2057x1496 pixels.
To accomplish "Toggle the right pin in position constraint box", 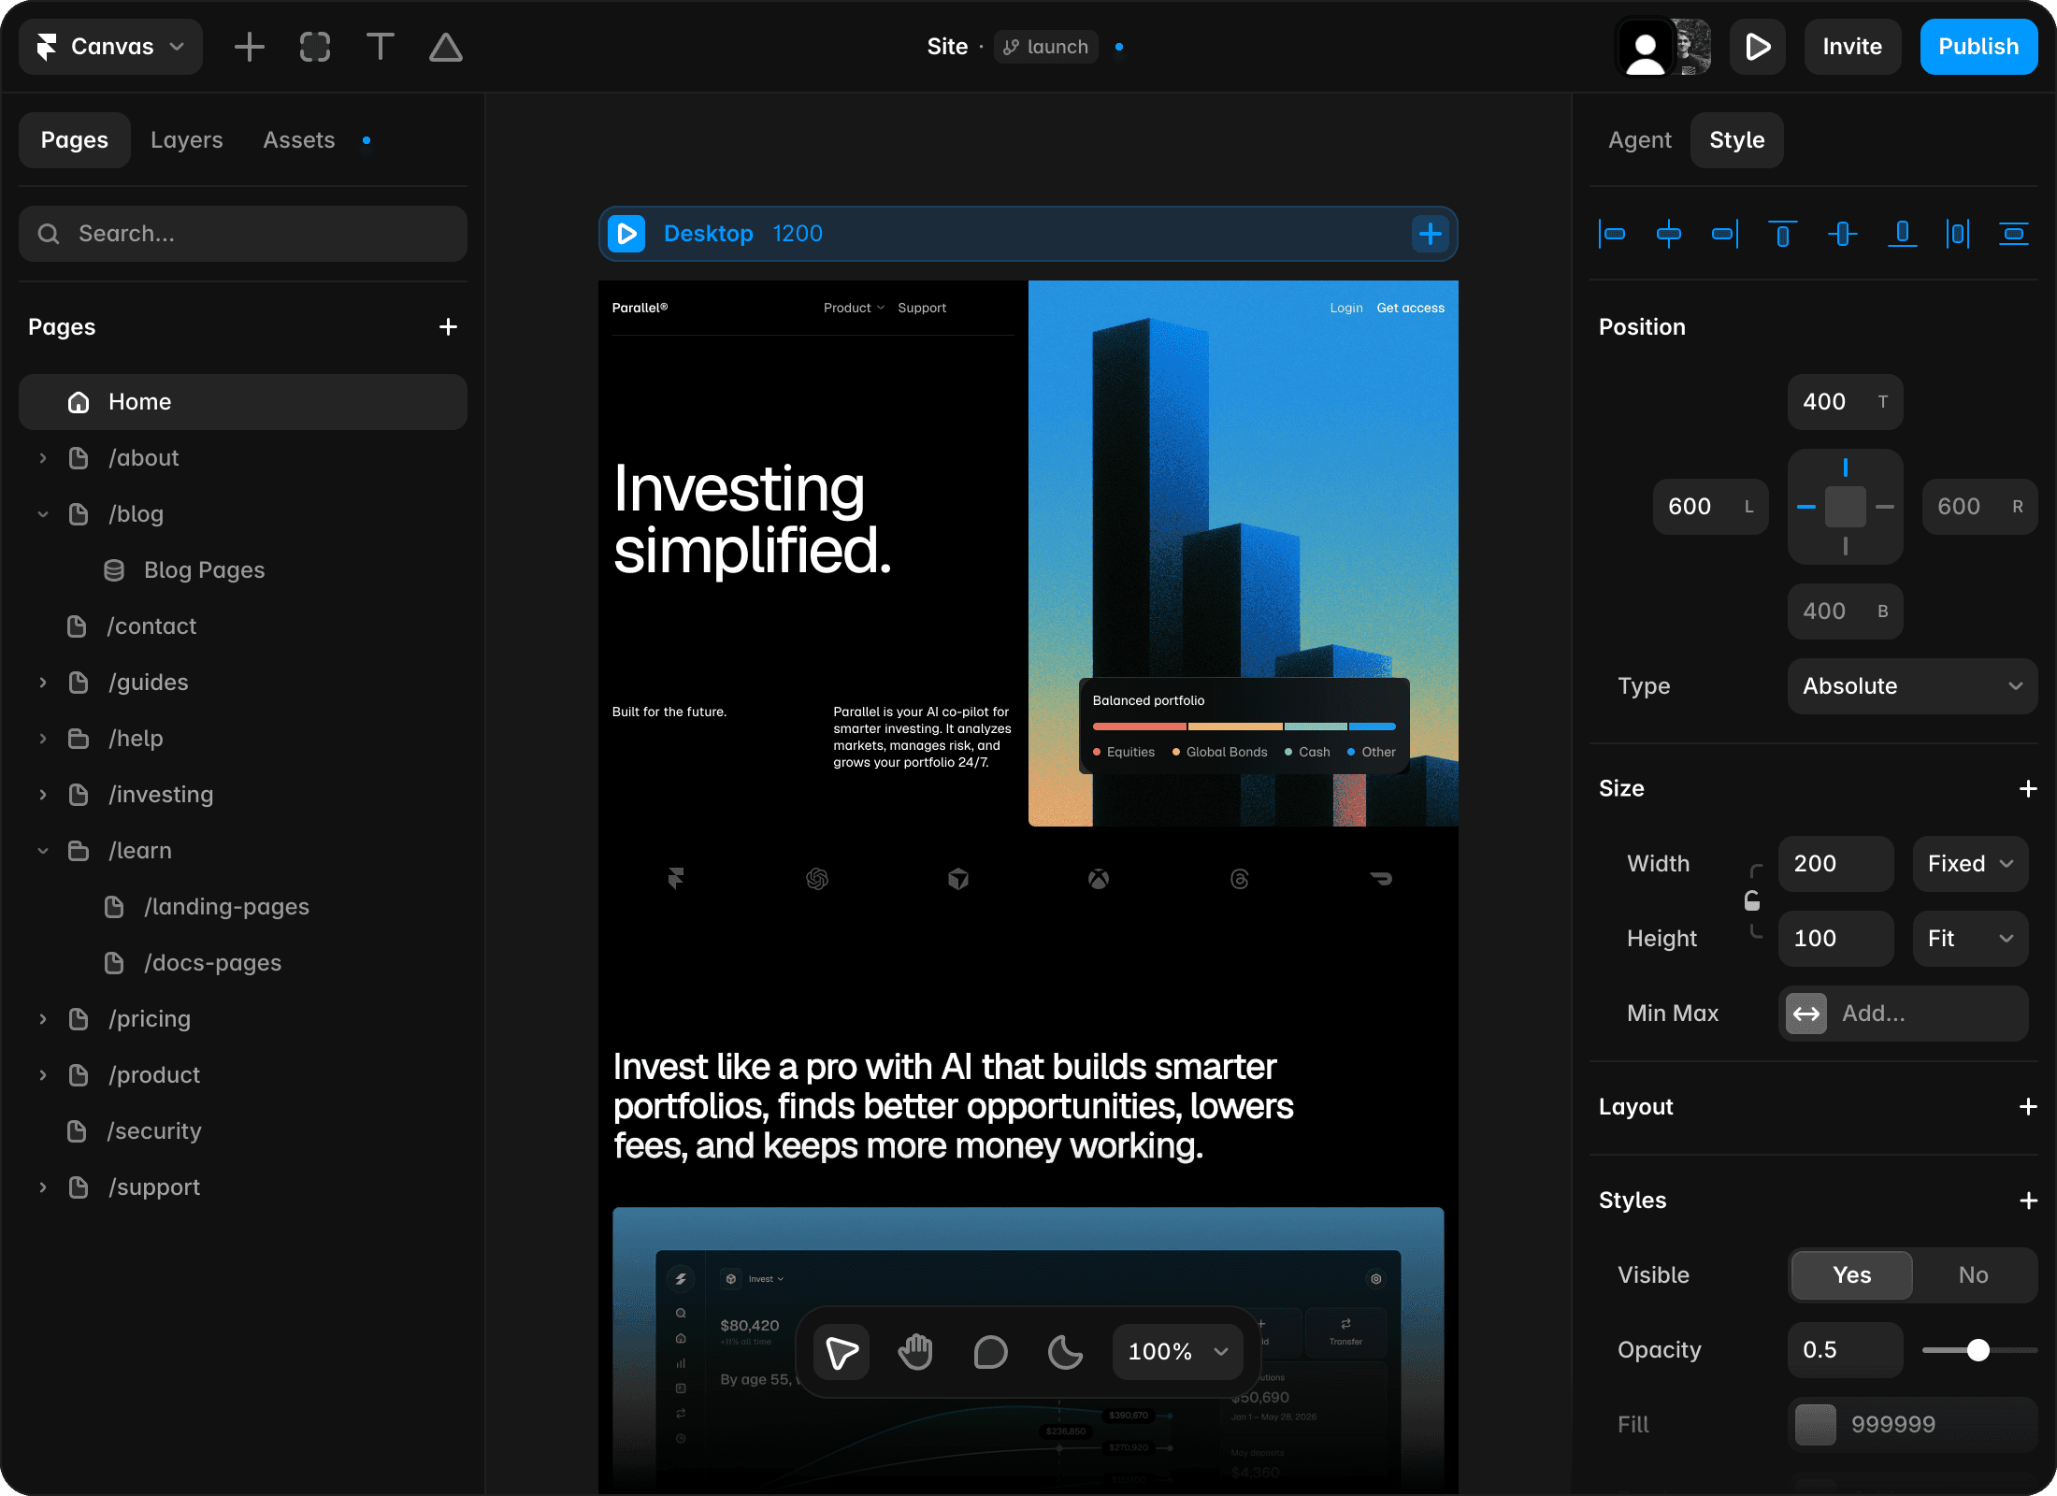I will point(1885,507).
